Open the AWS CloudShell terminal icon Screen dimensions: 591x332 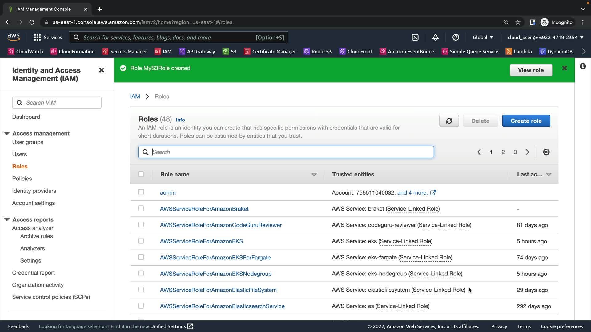tap(415, 37)
